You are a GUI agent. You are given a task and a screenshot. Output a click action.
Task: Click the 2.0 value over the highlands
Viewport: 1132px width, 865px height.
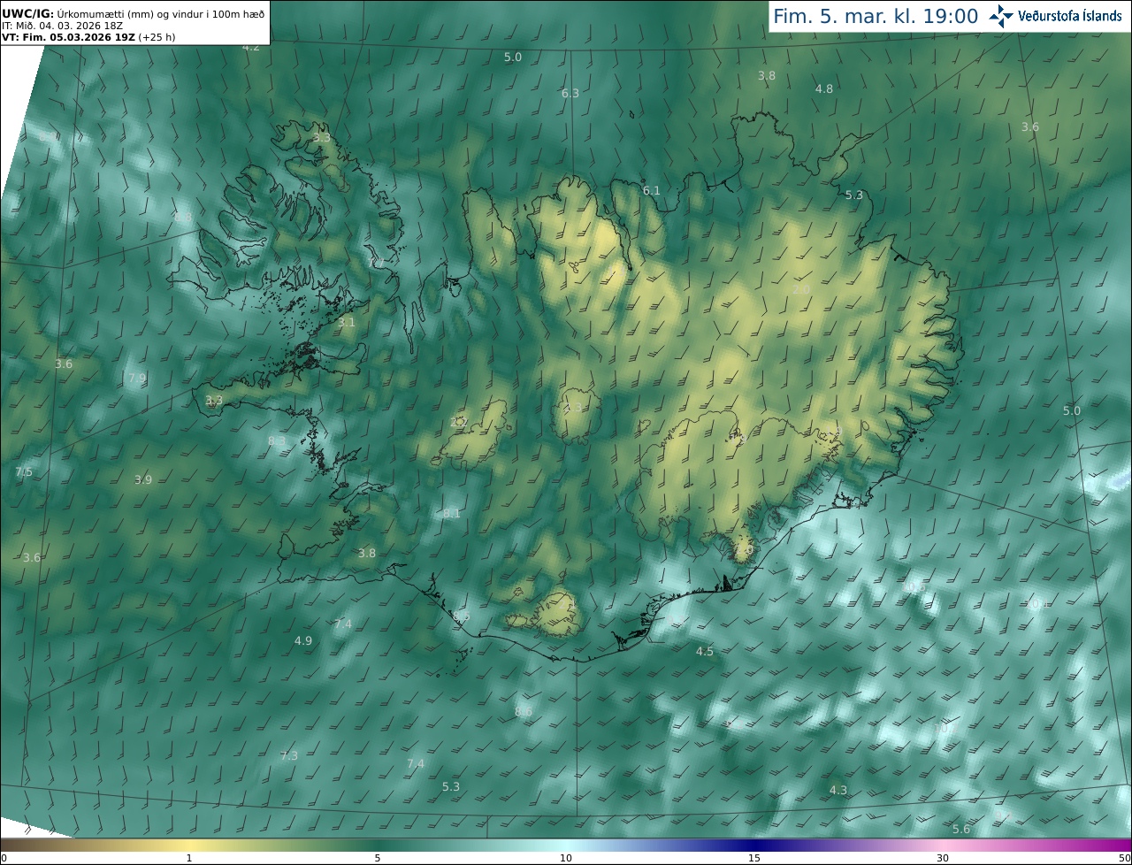(801, 289)
